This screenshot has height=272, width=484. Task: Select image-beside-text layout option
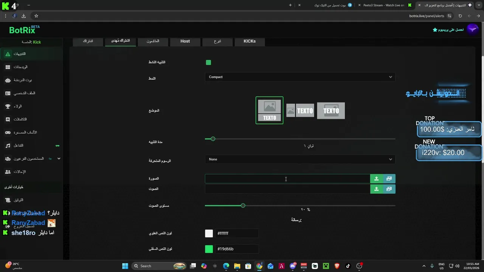coord(300,111)
